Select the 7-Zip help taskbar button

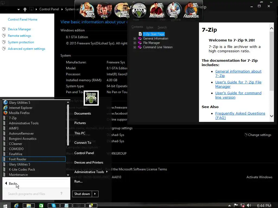(x=91, y=206)
